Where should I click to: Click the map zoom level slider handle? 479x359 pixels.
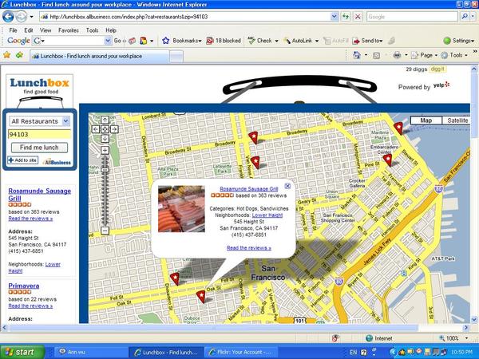pyautogui.click(x=105, y=170)
